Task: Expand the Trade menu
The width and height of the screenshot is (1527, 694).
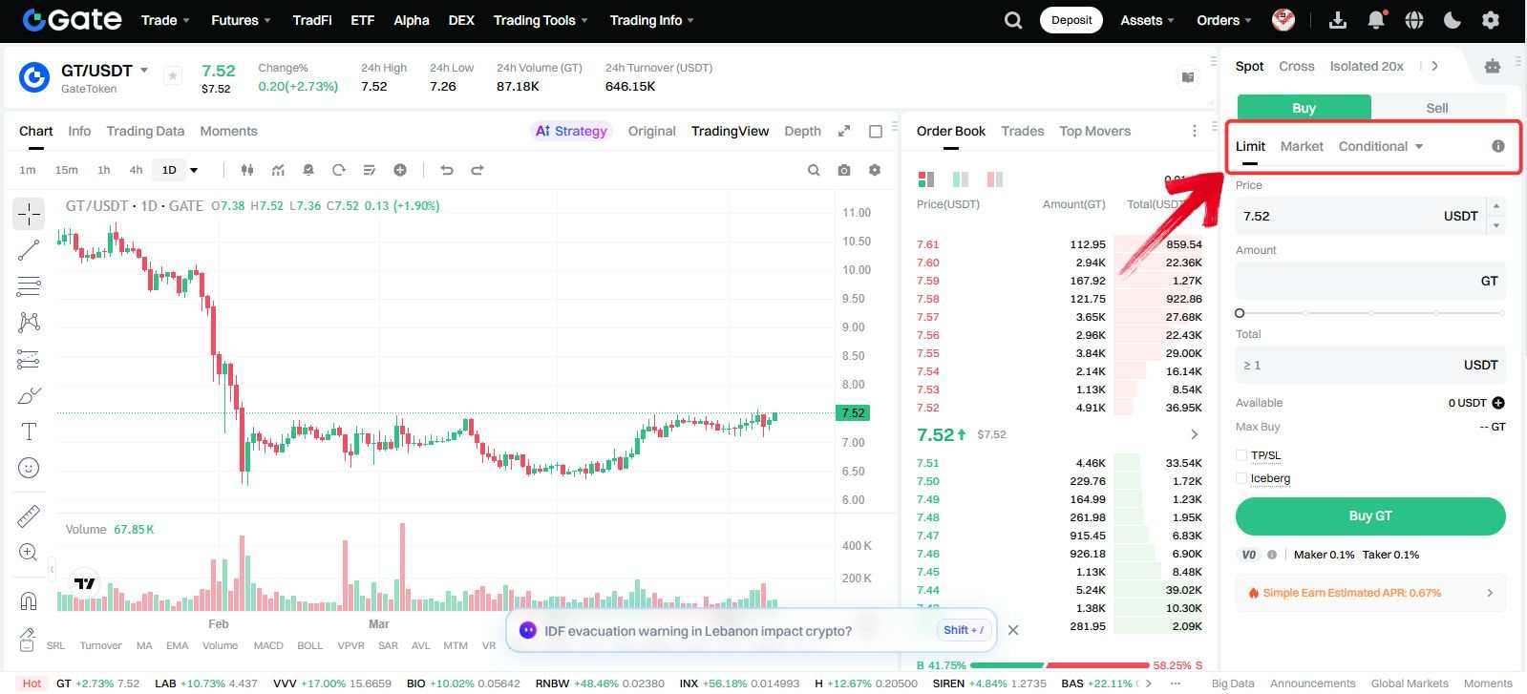Action: pos(165,20)
